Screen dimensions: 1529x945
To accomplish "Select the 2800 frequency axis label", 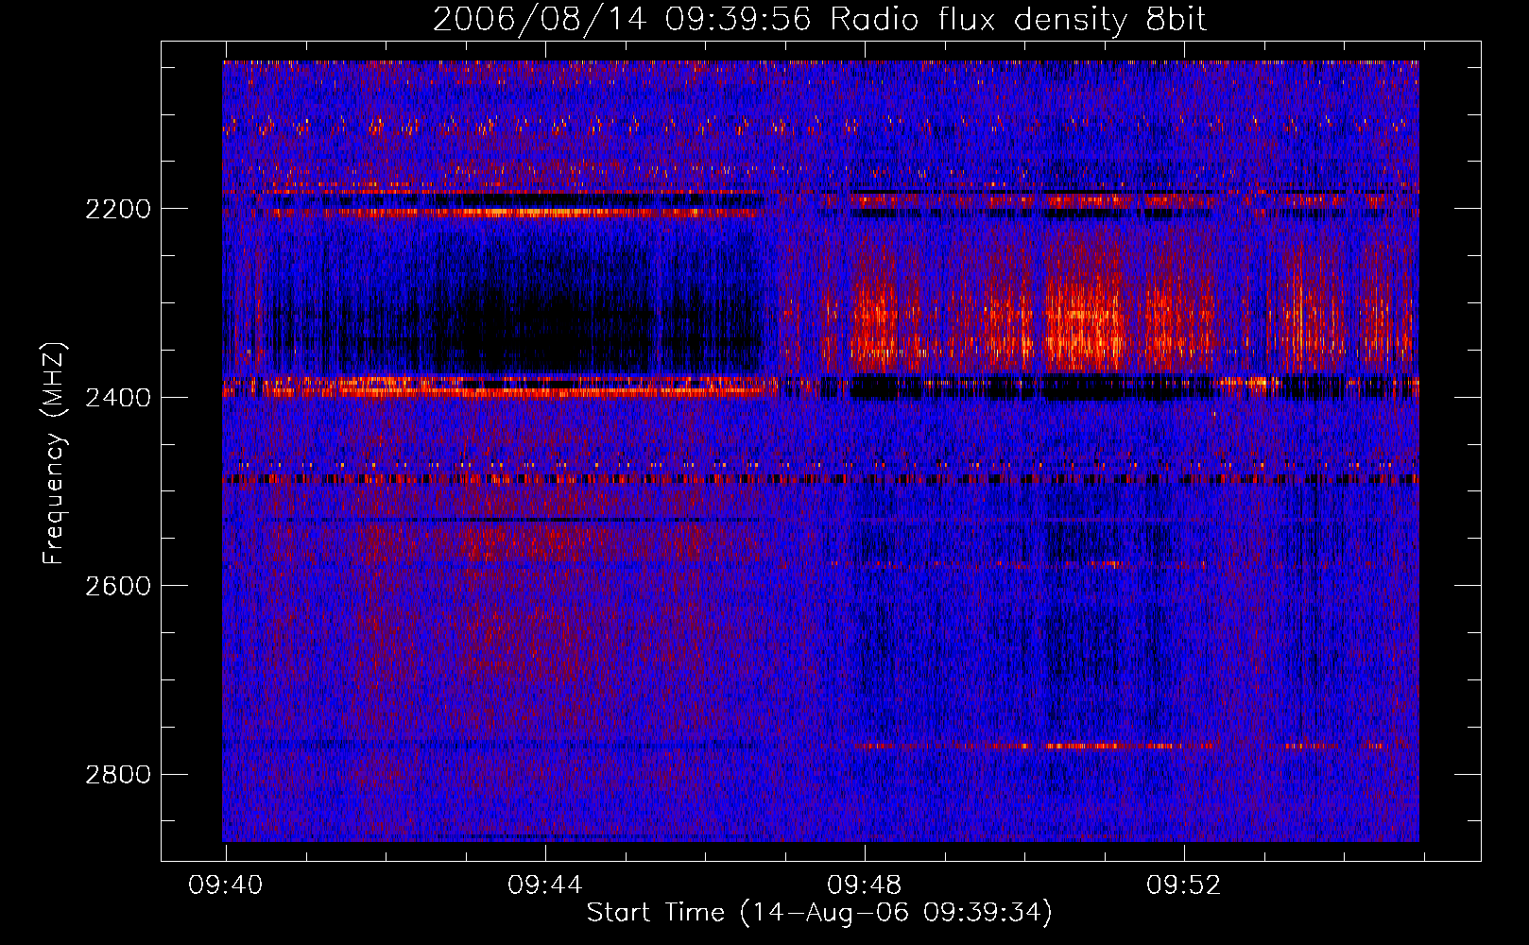I will [118, 775].
